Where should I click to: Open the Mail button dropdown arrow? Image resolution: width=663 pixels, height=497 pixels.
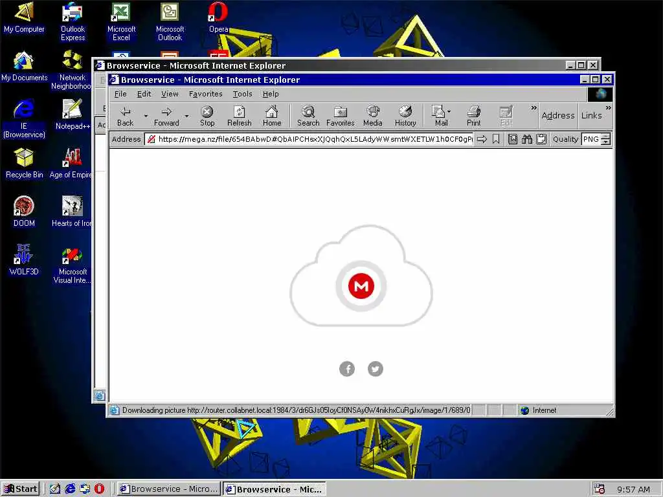coord(449,112)
